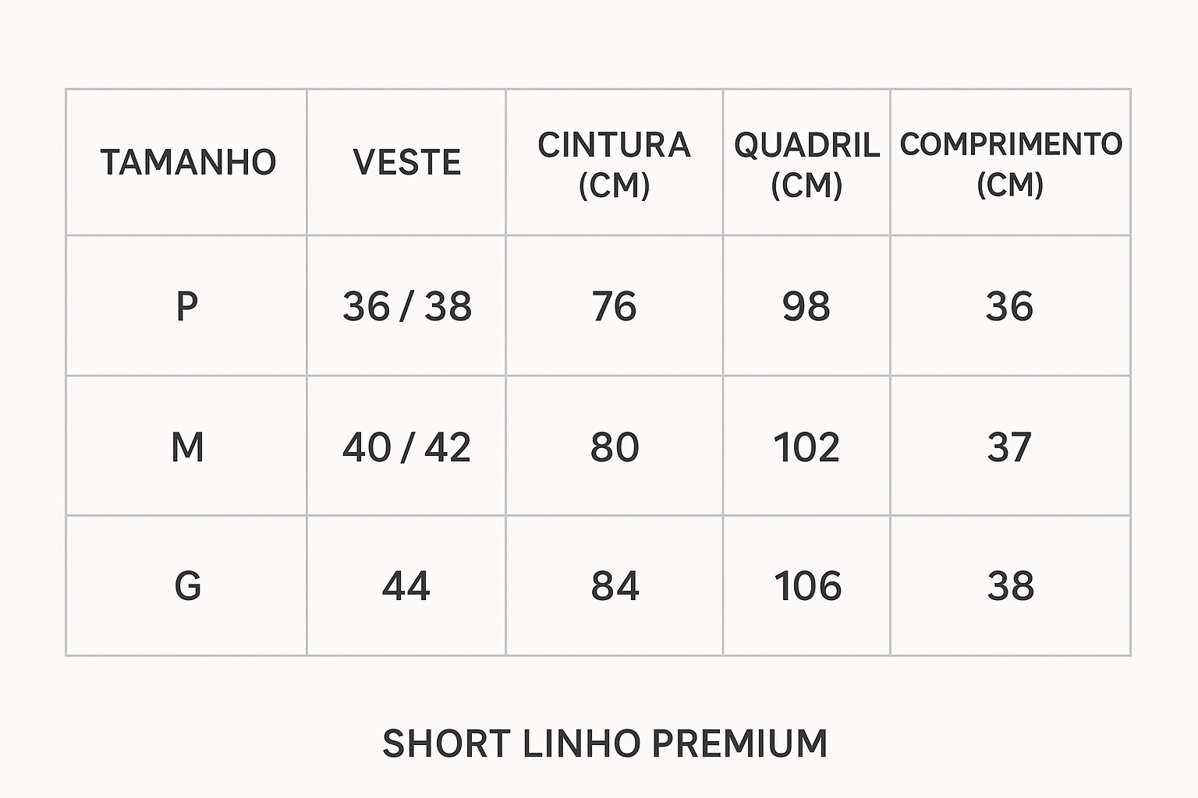Click the TAMANHO column header

click(188, 163)
